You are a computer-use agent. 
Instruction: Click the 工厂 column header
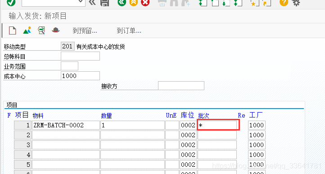pos(256,115)
